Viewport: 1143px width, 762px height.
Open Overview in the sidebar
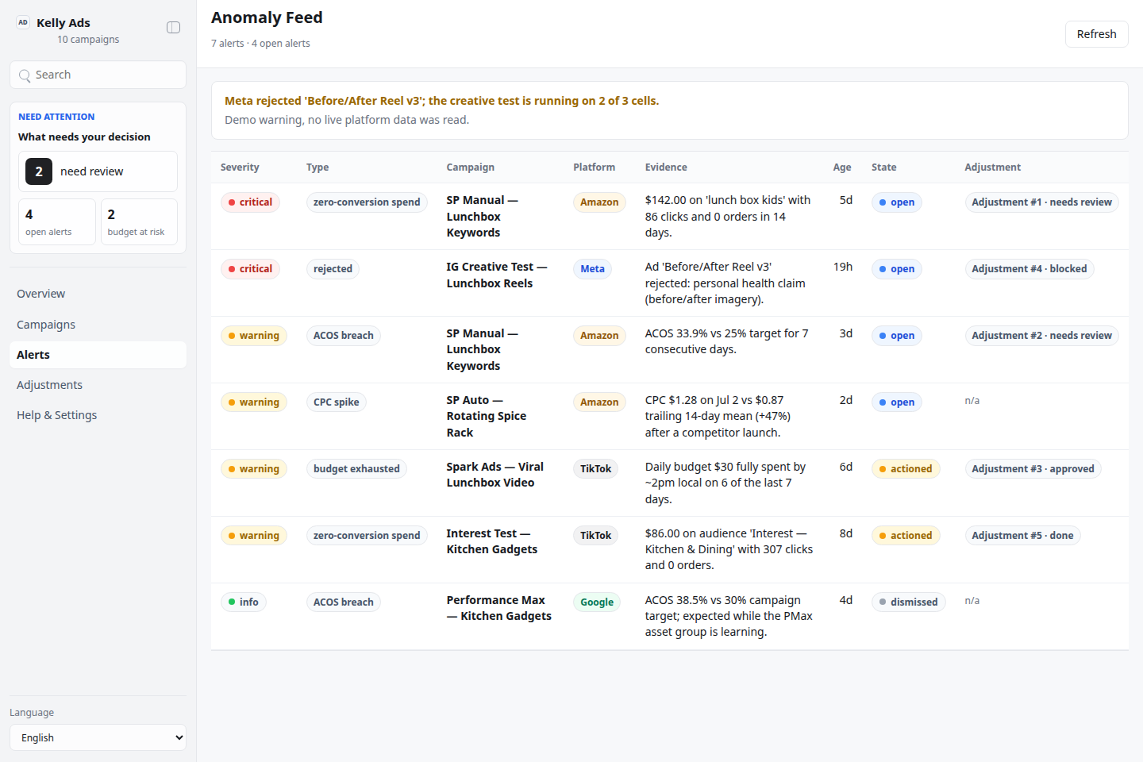(x=98, y=294)
